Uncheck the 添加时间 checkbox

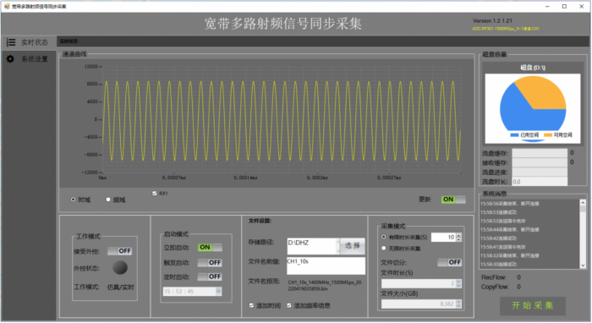pyautogui.click(x=251, y=305)
